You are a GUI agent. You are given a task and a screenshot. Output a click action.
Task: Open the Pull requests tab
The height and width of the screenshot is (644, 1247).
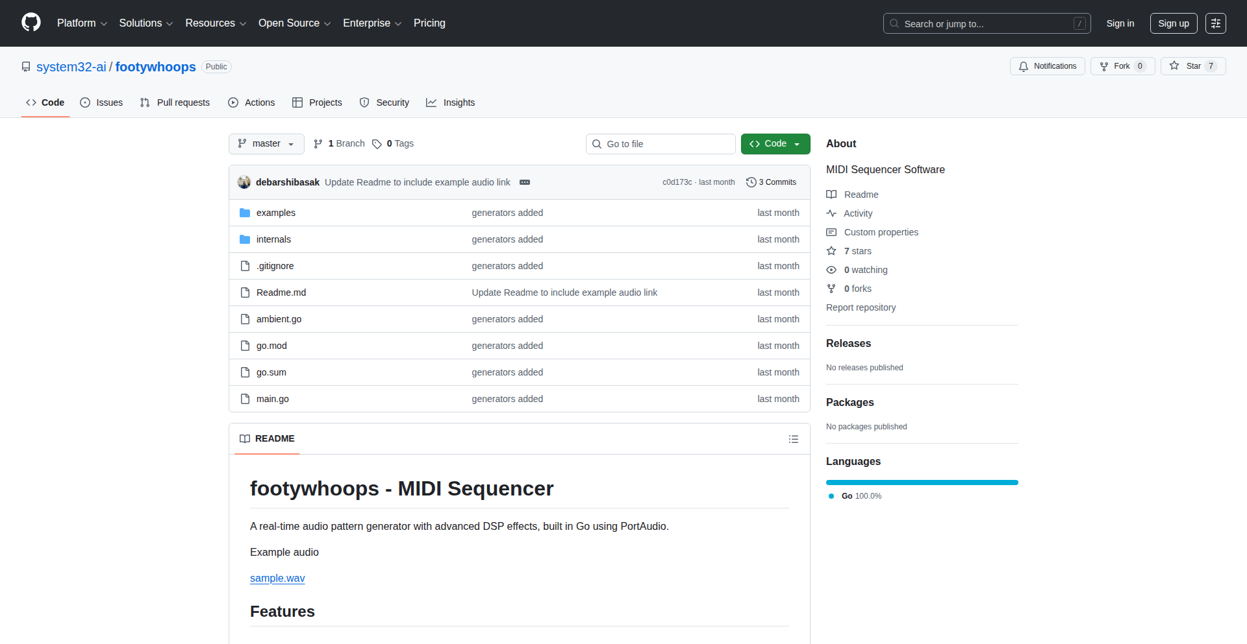coord(175,102)
